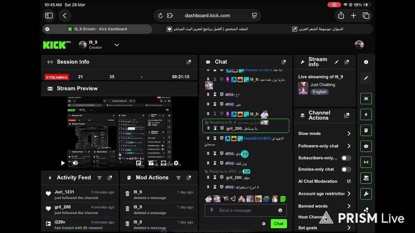Screen dimensions: 415x233
Task: Open the info sidebar icon
Action: 366,62
